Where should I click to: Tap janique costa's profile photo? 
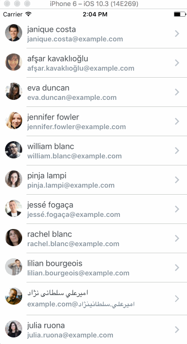pyautogui.click(x=14, y=33)
